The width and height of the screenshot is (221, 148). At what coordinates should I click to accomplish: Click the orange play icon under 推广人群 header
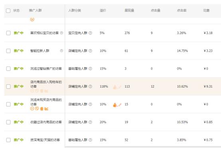coord(32,19)
